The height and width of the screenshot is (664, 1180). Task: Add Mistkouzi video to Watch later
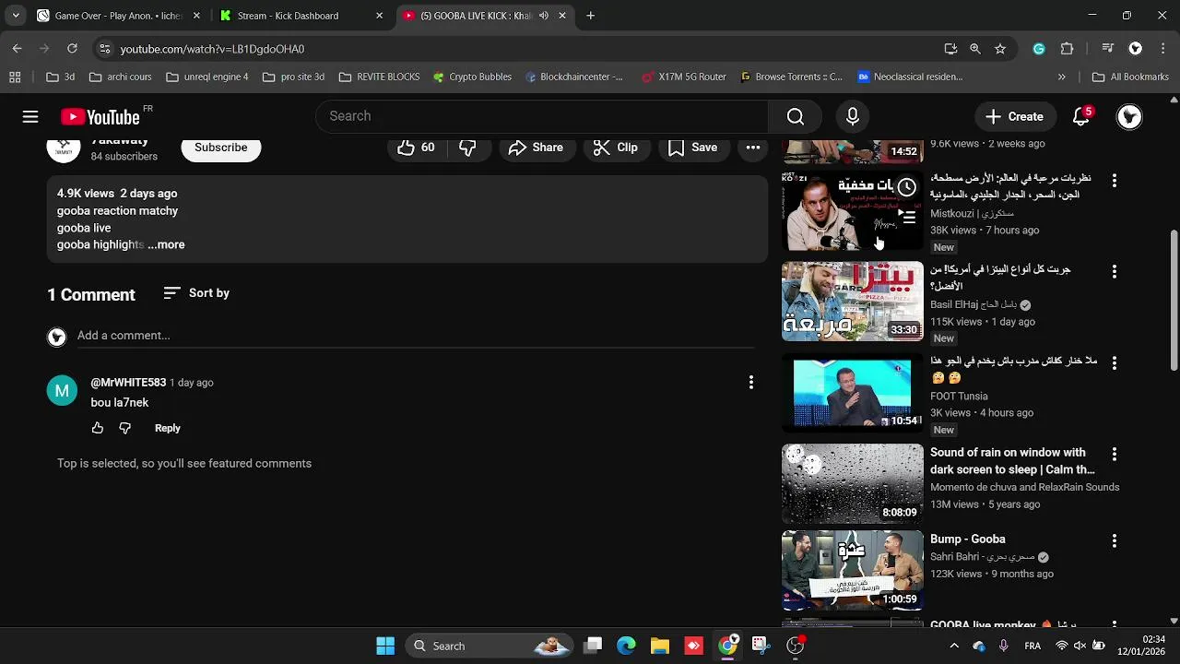pos(907,187)
